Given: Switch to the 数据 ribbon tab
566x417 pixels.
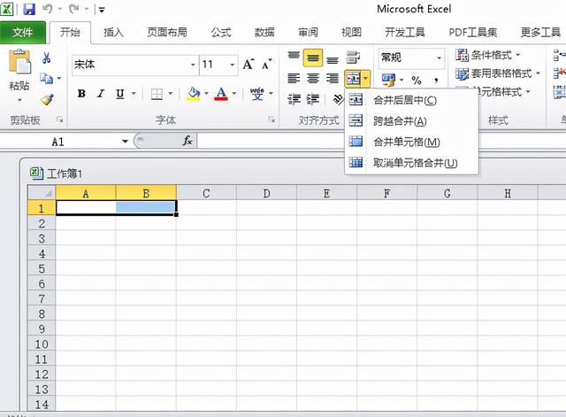Looking at the screenshot, I should 264,33.
